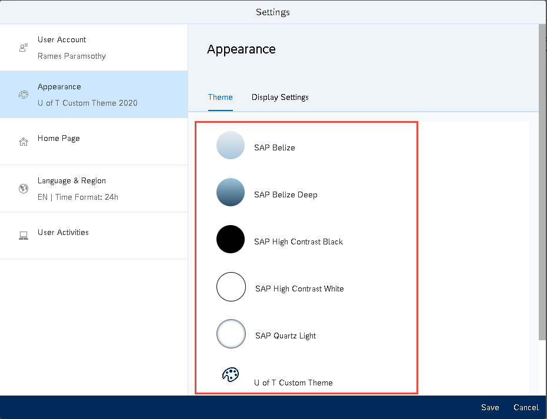Pick the SAP High Contrast White swatch
The height and width of the screenshot is (419, 547).
coord(231,287)
